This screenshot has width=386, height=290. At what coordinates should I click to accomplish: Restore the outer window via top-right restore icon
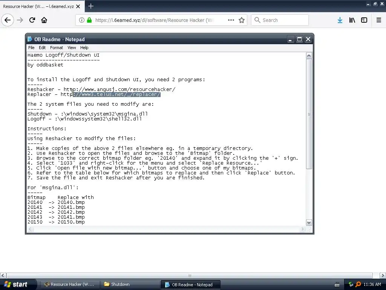coord(375,4)
